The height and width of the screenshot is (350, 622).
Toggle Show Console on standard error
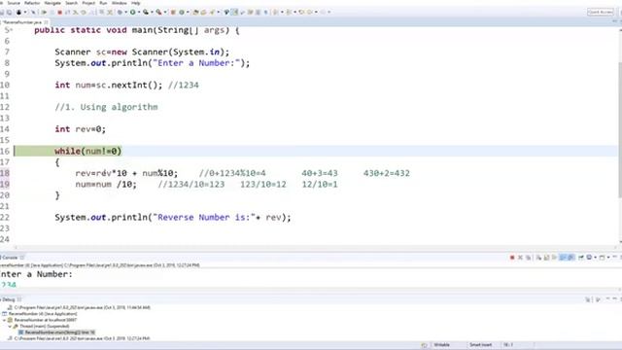570,258
